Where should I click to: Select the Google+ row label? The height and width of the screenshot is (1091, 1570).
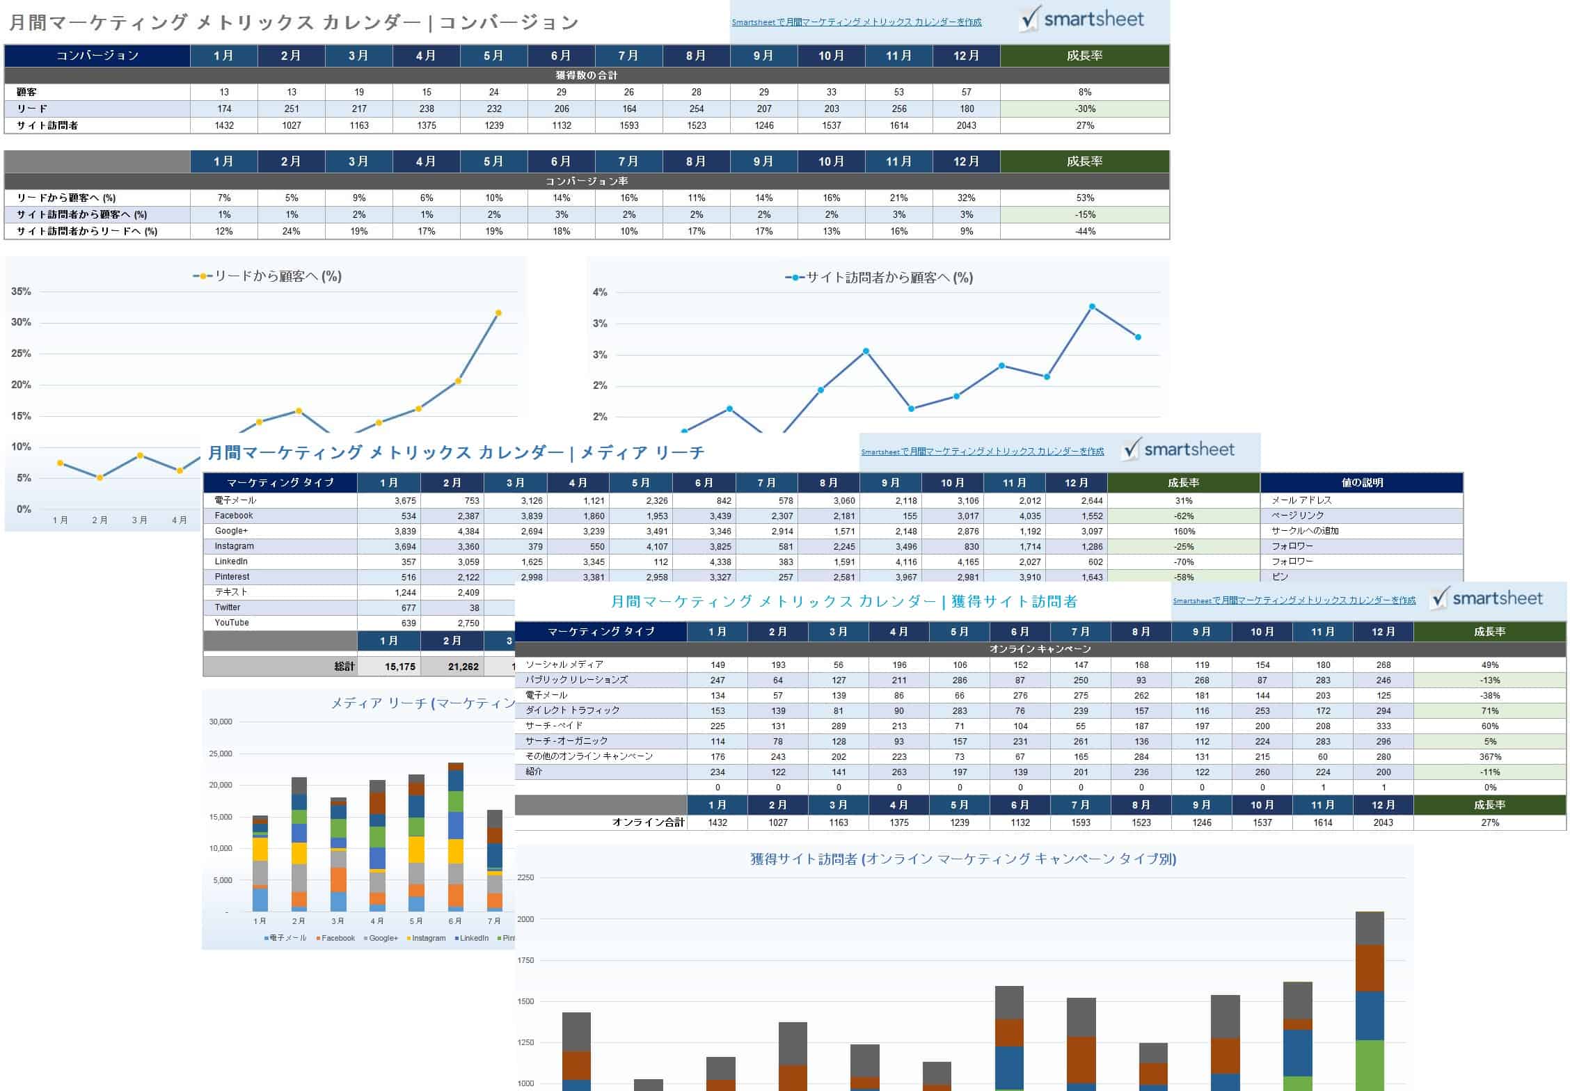(x=280, y=531)
